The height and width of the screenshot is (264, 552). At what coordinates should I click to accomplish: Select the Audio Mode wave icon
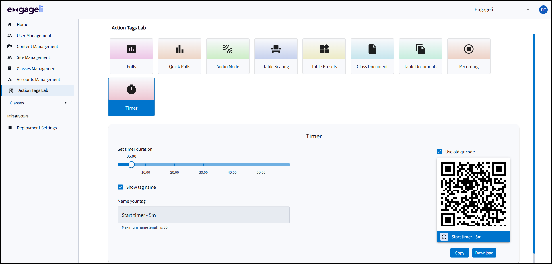[x=228, y=49]
